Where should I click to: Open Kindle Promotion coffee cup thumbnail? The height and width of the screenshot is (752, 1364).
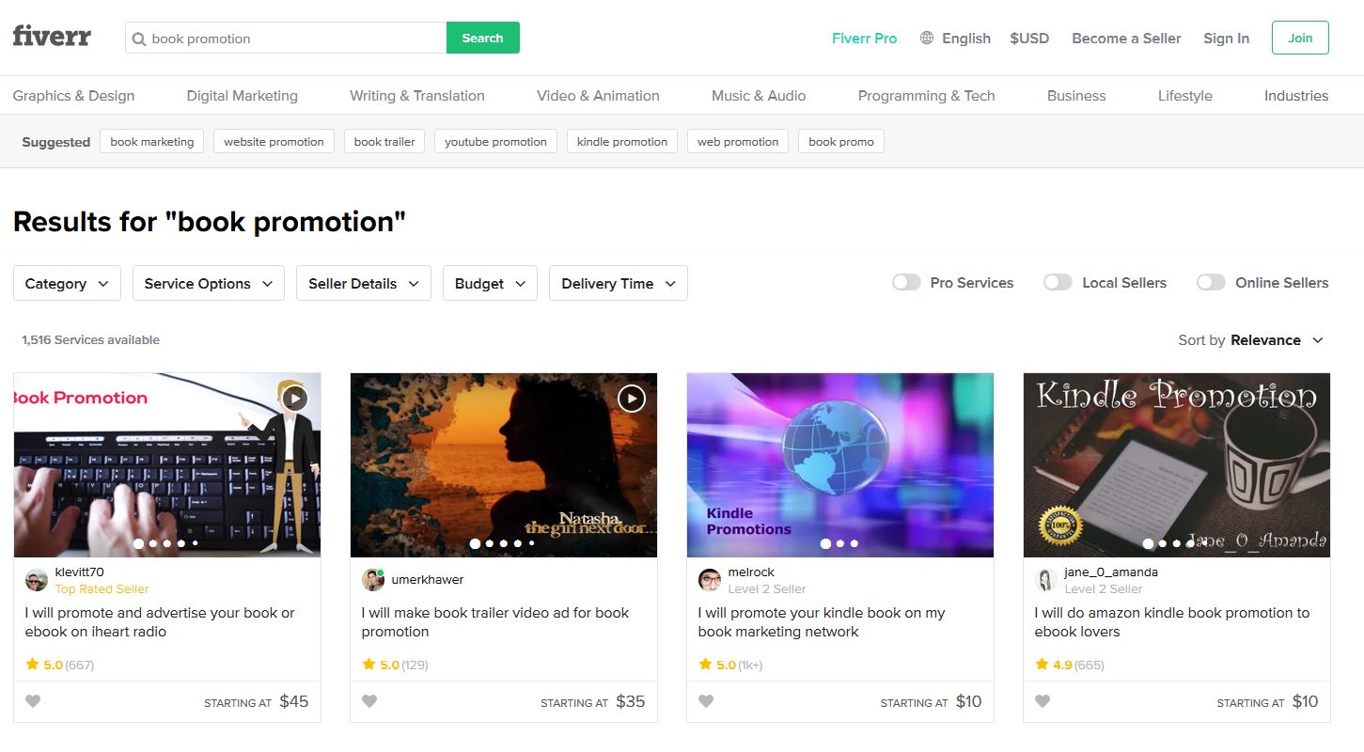tap(1177, 465)
